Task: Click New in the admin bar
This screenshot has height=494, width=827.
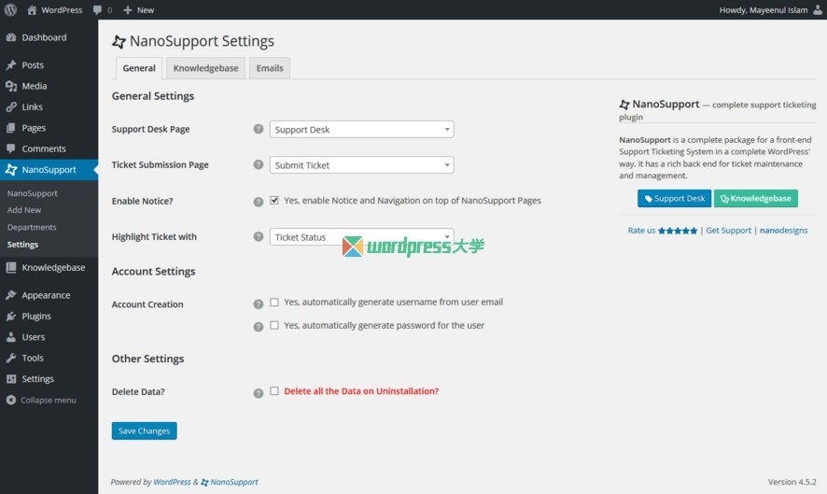Action: [x=146, y=10]
